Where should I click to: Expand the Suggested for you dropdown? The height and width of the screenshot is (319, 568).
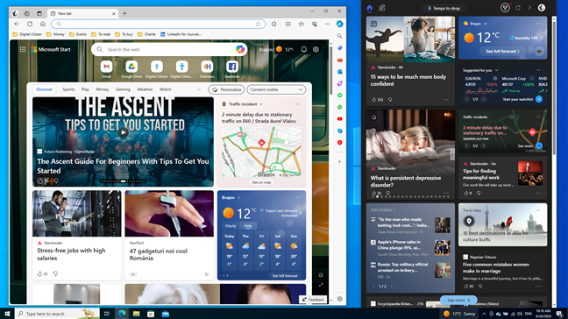click(x=497, y=70)
